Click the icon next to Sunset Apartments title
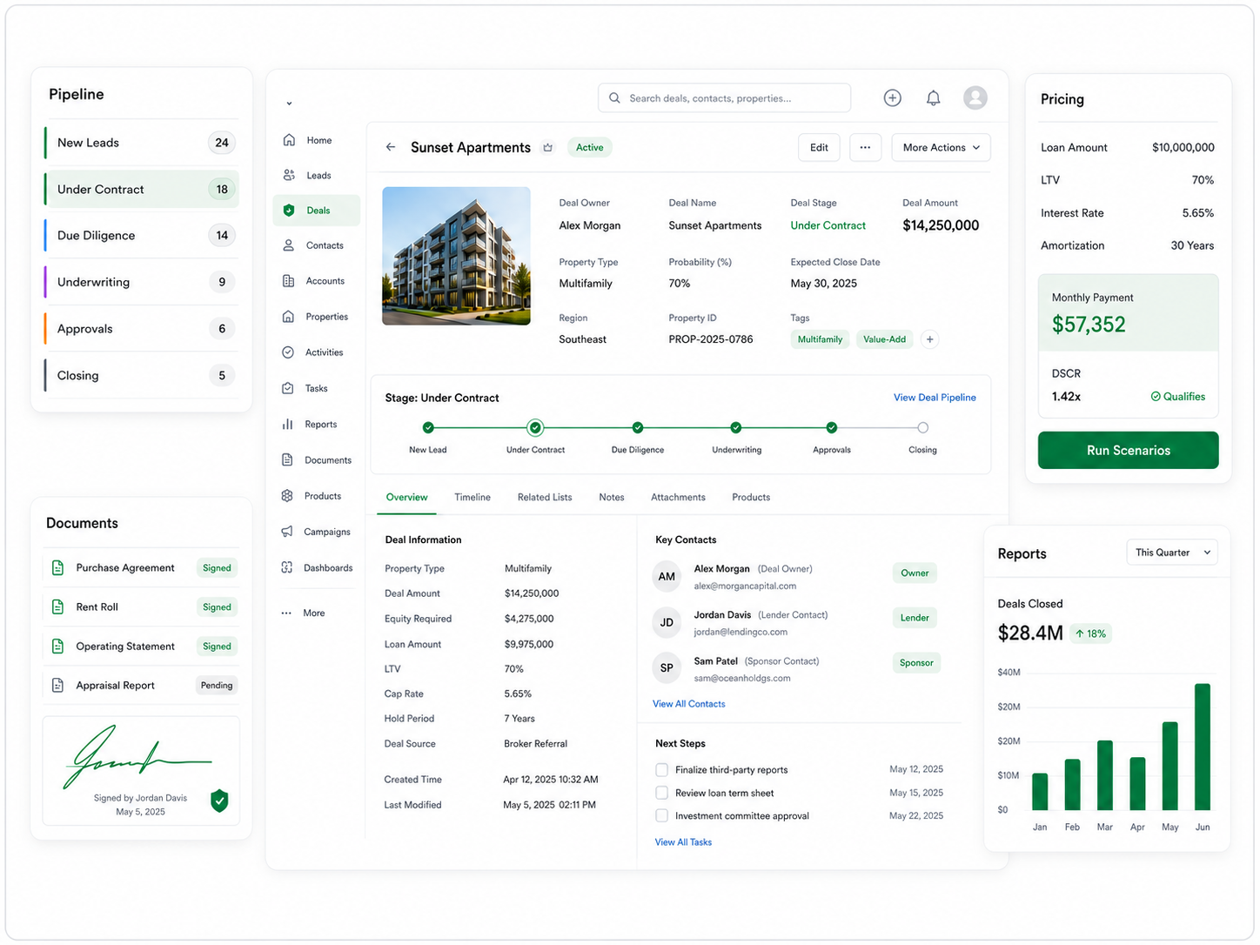 547,148
